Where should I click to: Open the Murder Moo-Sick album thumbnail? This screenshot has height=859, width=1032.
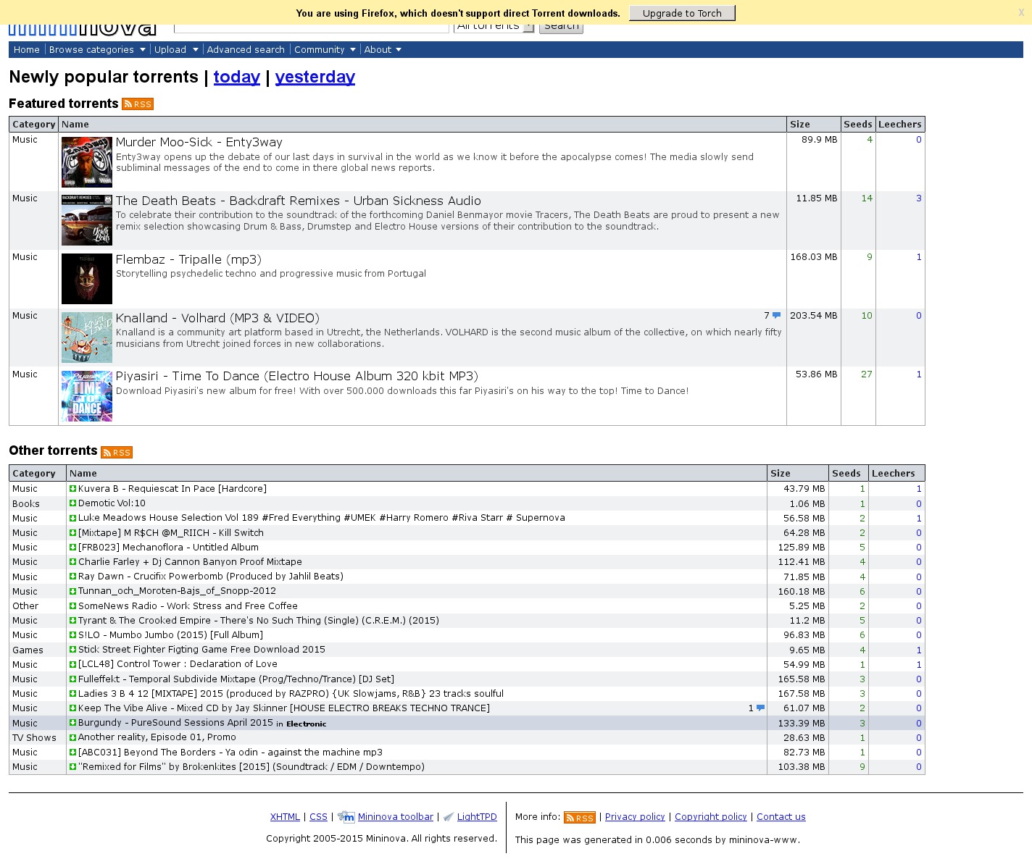(87, 162)
